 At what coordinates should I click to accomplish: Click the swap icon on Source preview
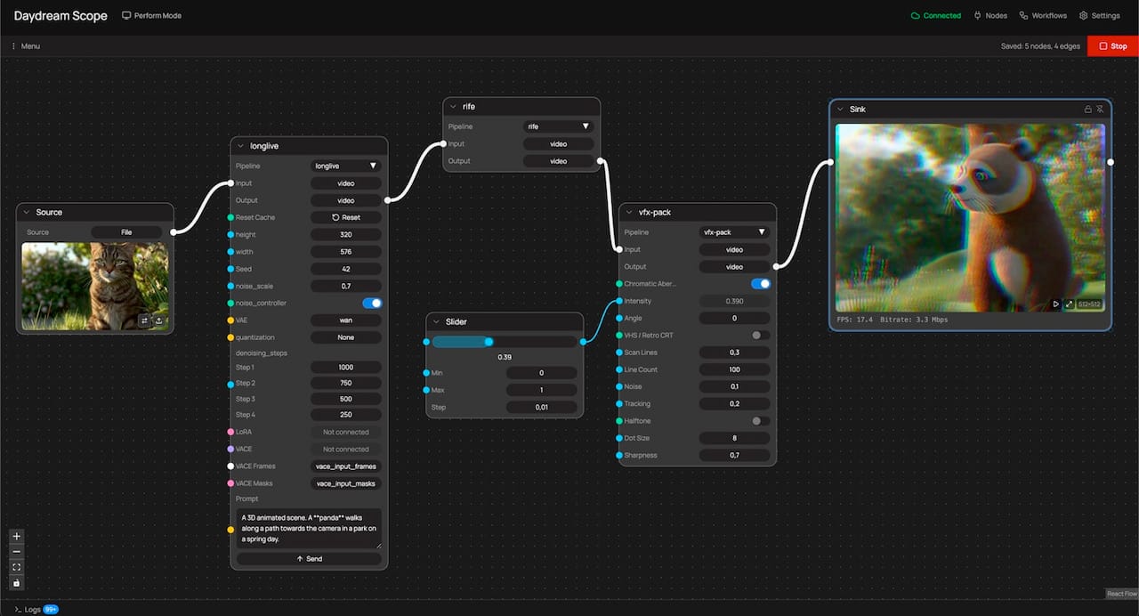point(144,320)
